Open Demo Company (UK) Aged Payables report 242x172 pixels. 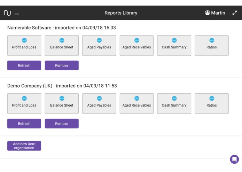click(x=99, y=103)
